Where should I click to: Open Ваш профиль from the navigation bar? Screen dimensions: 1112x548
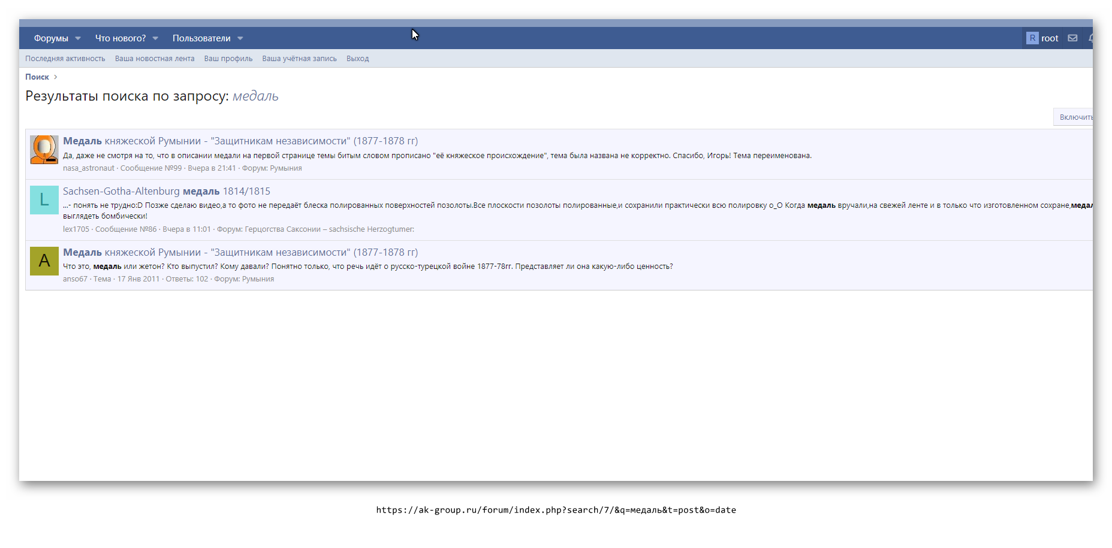click(228, 58)
